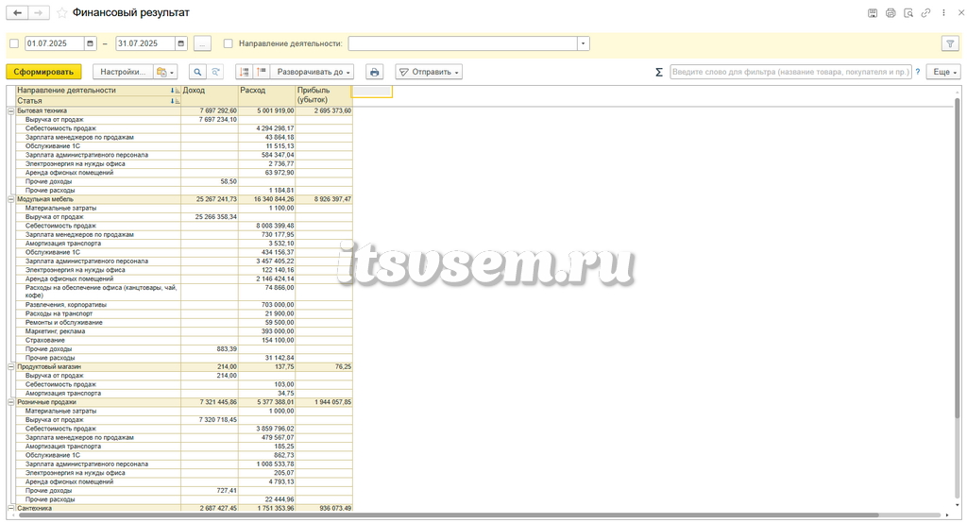The image size is (967, 523).
Task: Go forward with the right arrow button
Action: coord(39,12)
